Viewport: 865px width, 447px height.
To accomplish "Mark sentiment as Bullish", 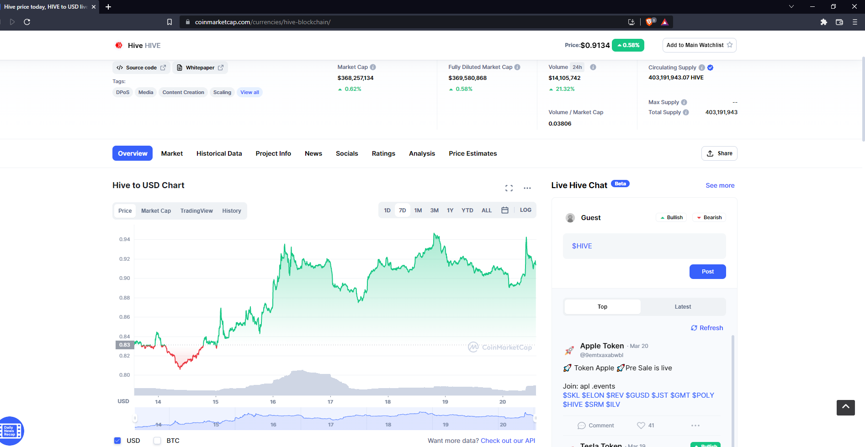I will [671, 217].
